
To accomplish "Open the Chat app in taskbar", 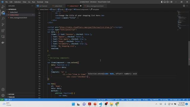I will click(84, 104).
